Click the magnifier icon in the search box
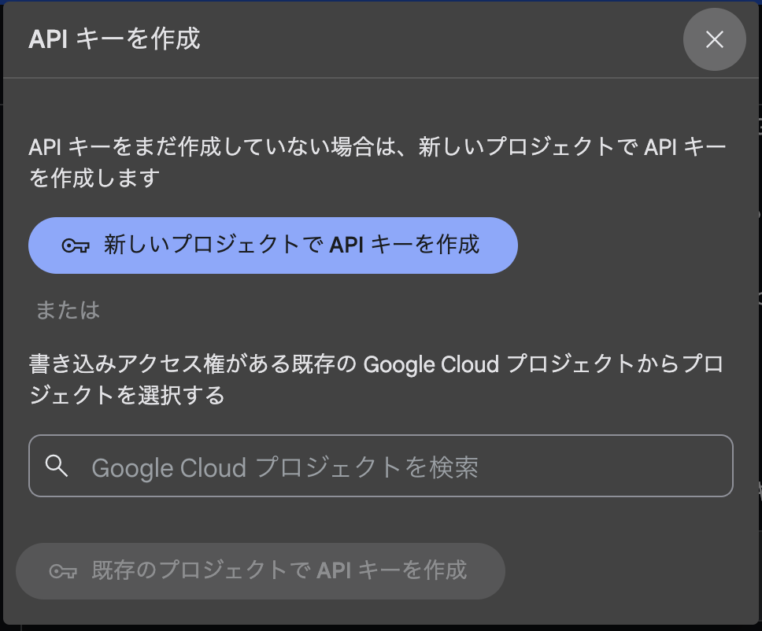Image resolution: width=762 pixels, height=631 pixels. point(57,465)
